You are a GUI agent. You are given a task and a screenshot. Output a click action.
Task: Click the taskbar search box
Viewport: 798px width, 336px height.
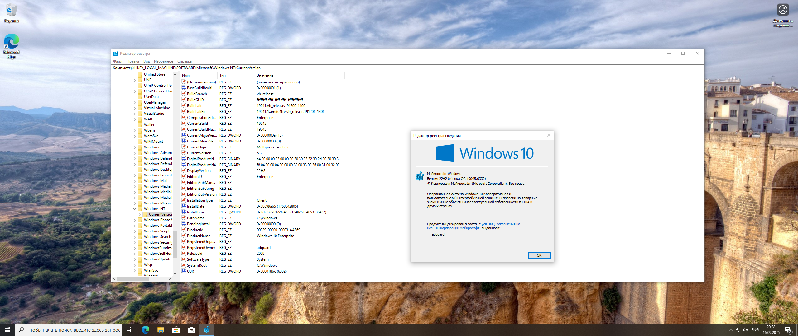68,330
